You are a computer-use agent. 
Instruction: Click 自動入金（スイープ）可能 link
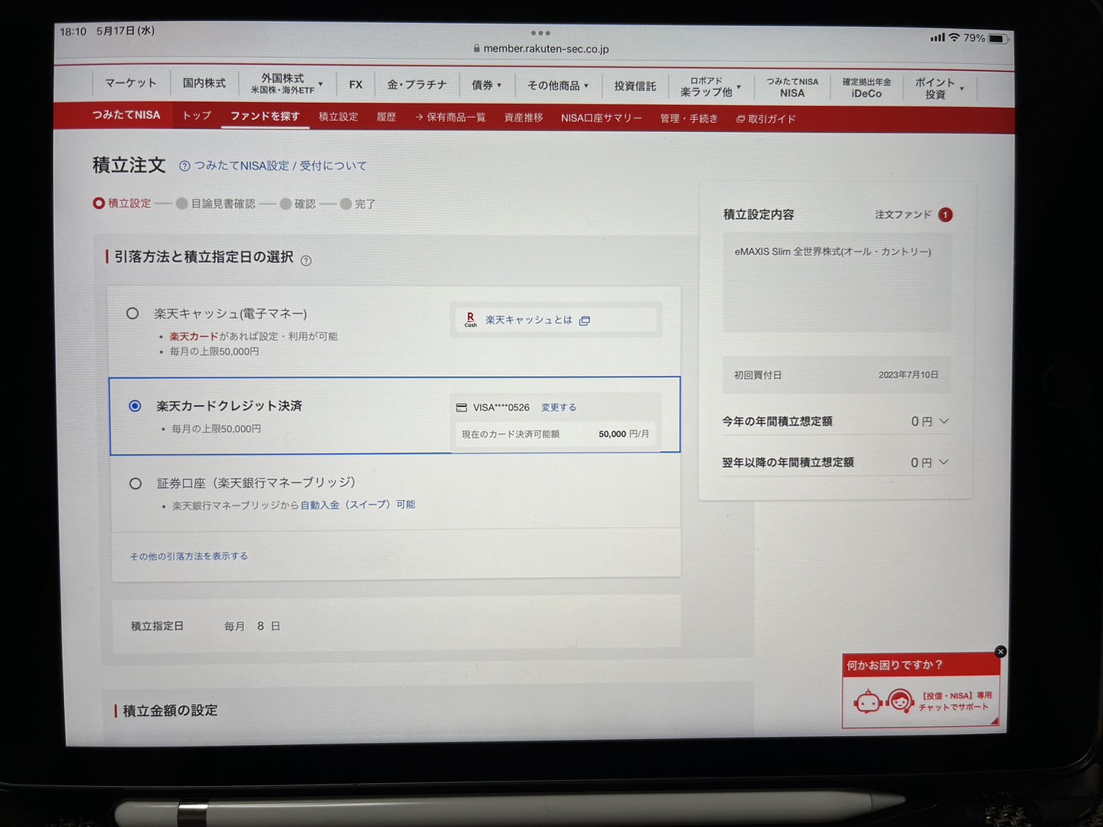point(358,505)
